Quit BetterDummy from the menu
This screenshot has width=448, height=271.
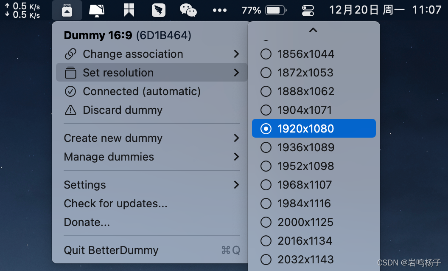(152, 250)
